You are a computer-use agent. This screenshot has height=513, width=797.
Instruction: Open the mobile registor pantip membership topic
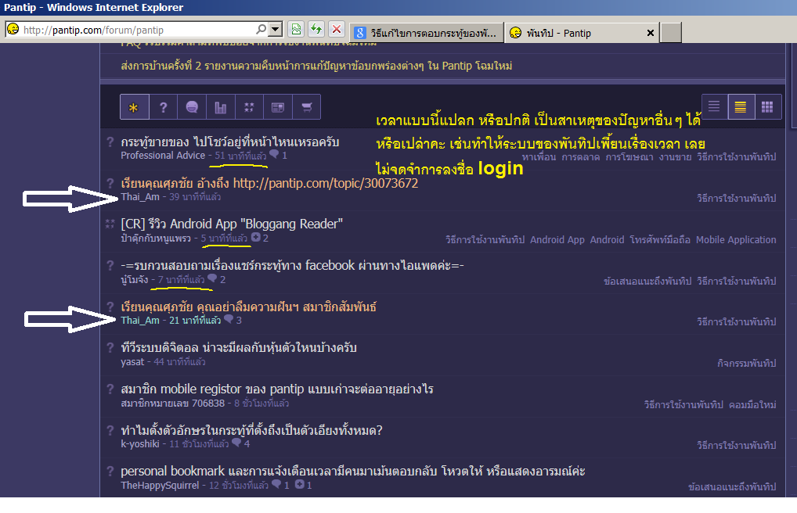click(277, 389)
